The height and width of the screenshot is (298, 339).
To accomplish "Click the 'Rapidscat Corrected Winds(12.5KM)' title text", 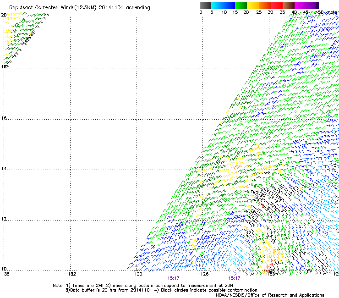I will (53, 8).
